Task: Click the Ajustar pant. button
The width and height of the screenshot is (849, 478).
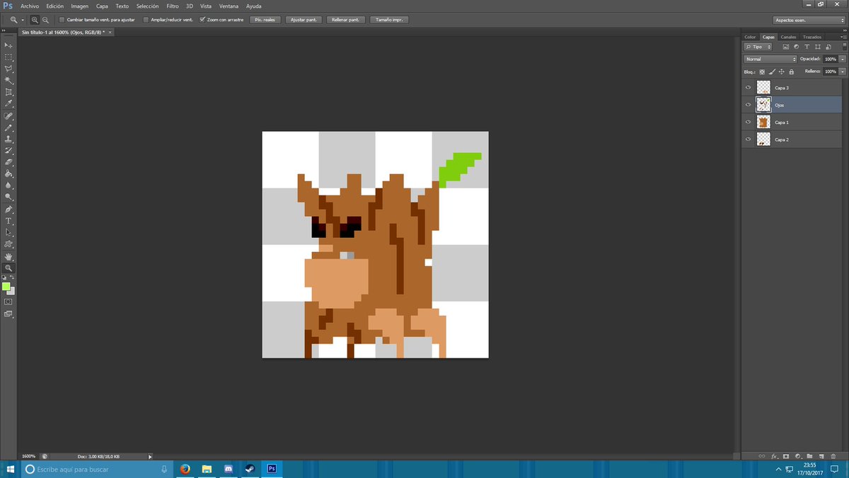Action: pyautogui.click(x=304, y=20)
